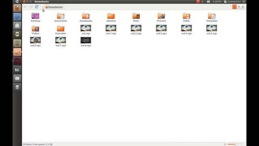Screen dimensions: 259x146
Task: Go forward with the forward arrow
Action: click(31, 7)
